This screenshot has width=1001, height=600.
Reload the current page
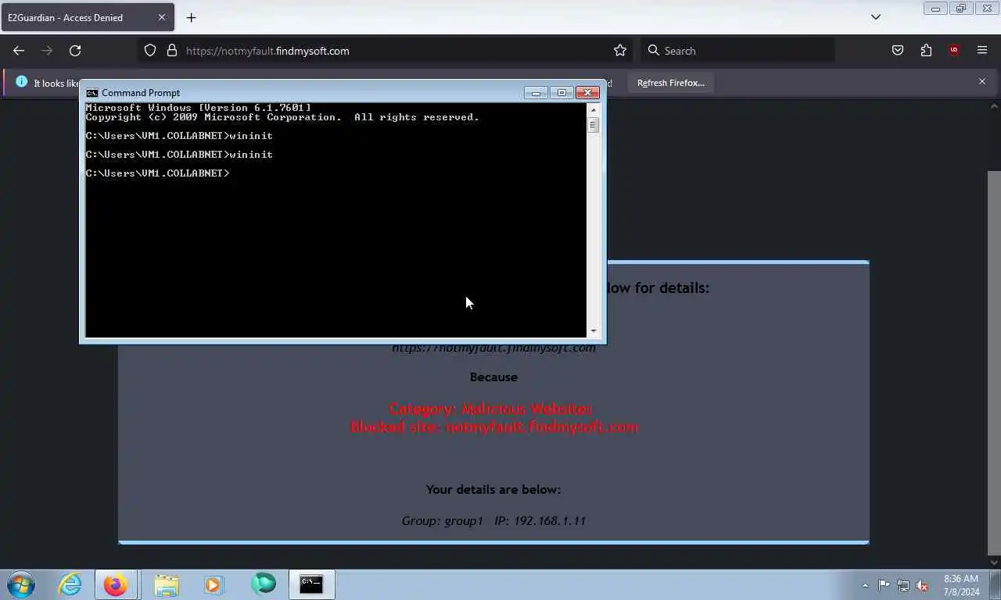[x=75, y=50]
